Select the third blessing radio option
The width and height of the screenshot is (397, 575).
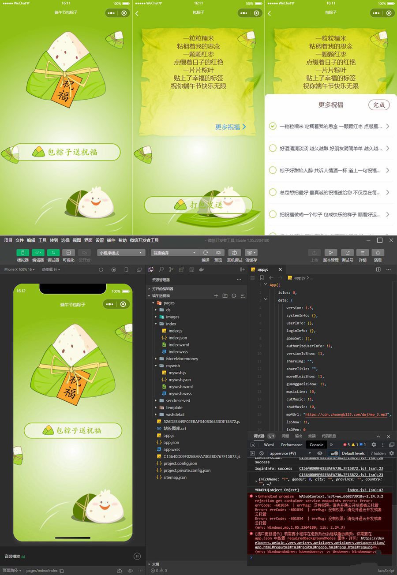(273, 170)
